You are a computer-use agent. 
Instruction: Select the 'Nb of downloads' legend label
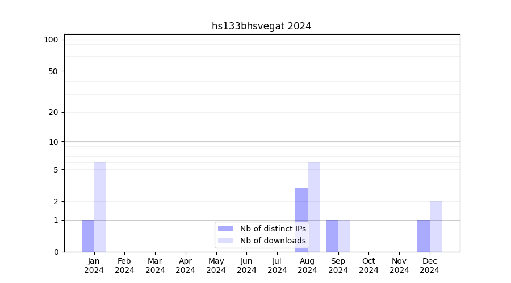273,241
